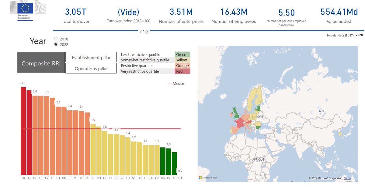Viewport: 365px width, 187px height.
Task: Click the Orange legend color swatch
Action: tap(182, 66)
